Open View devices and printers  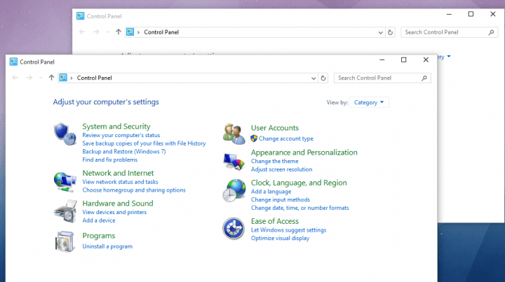(114, 212)
